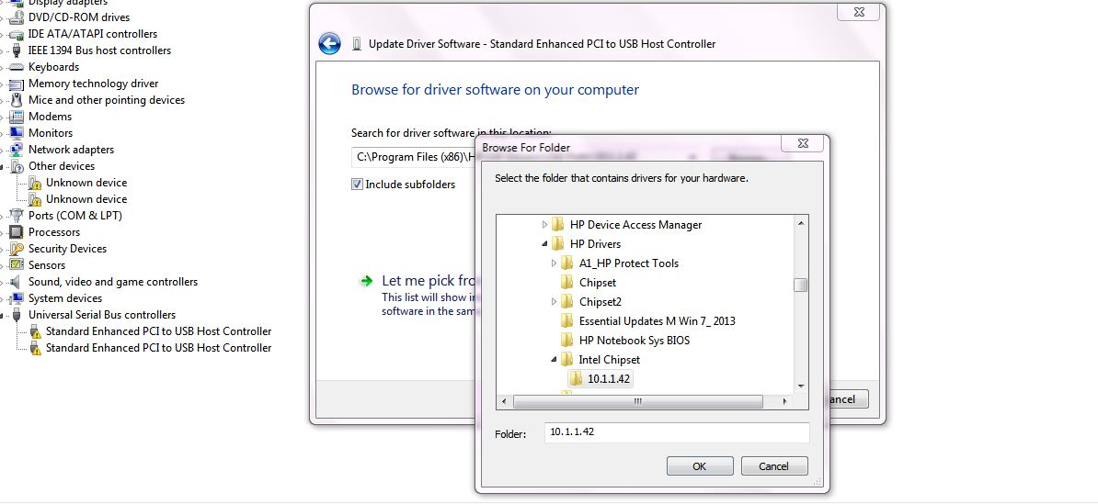The image size is (1098, 504).
Task: Click the second Unknown device warning icon
Action: coord(34,199)
